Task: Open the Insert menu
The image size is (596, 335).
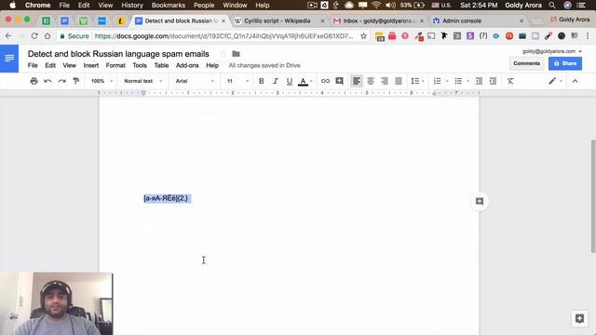Action: [91, 65]
